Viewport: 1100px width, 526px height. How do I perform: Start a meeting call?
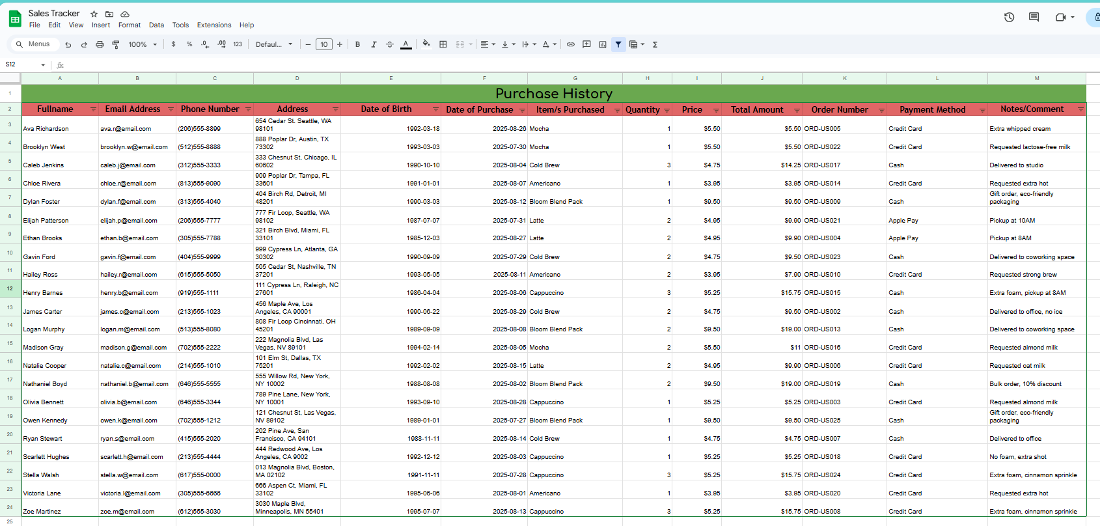[x=1061, y=18]
